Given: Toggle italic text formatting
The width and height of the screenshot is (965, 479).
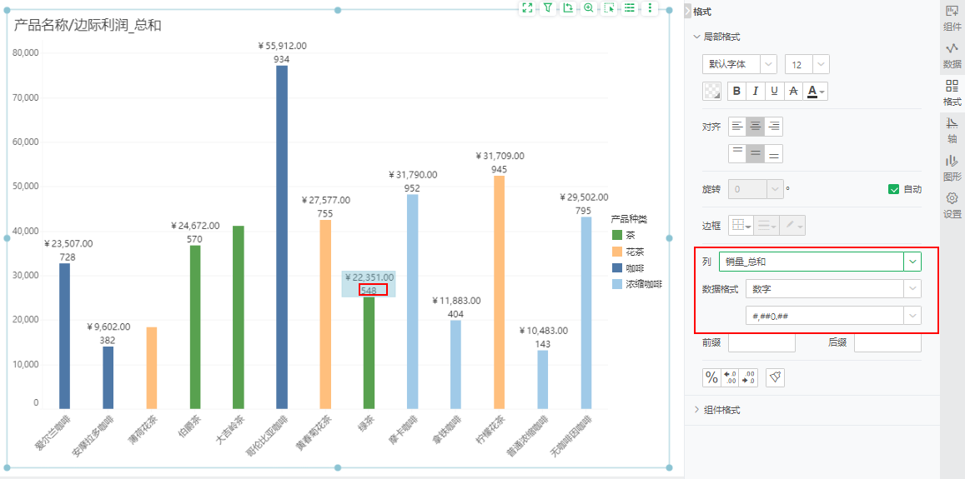Looking at the screenshot, I should 755,91.
